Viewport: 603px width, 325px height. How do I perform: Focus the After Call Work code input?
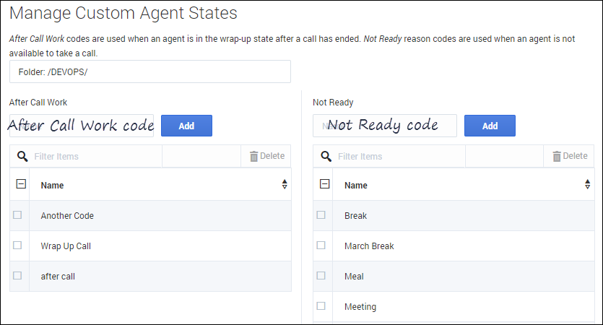(82, 126)
